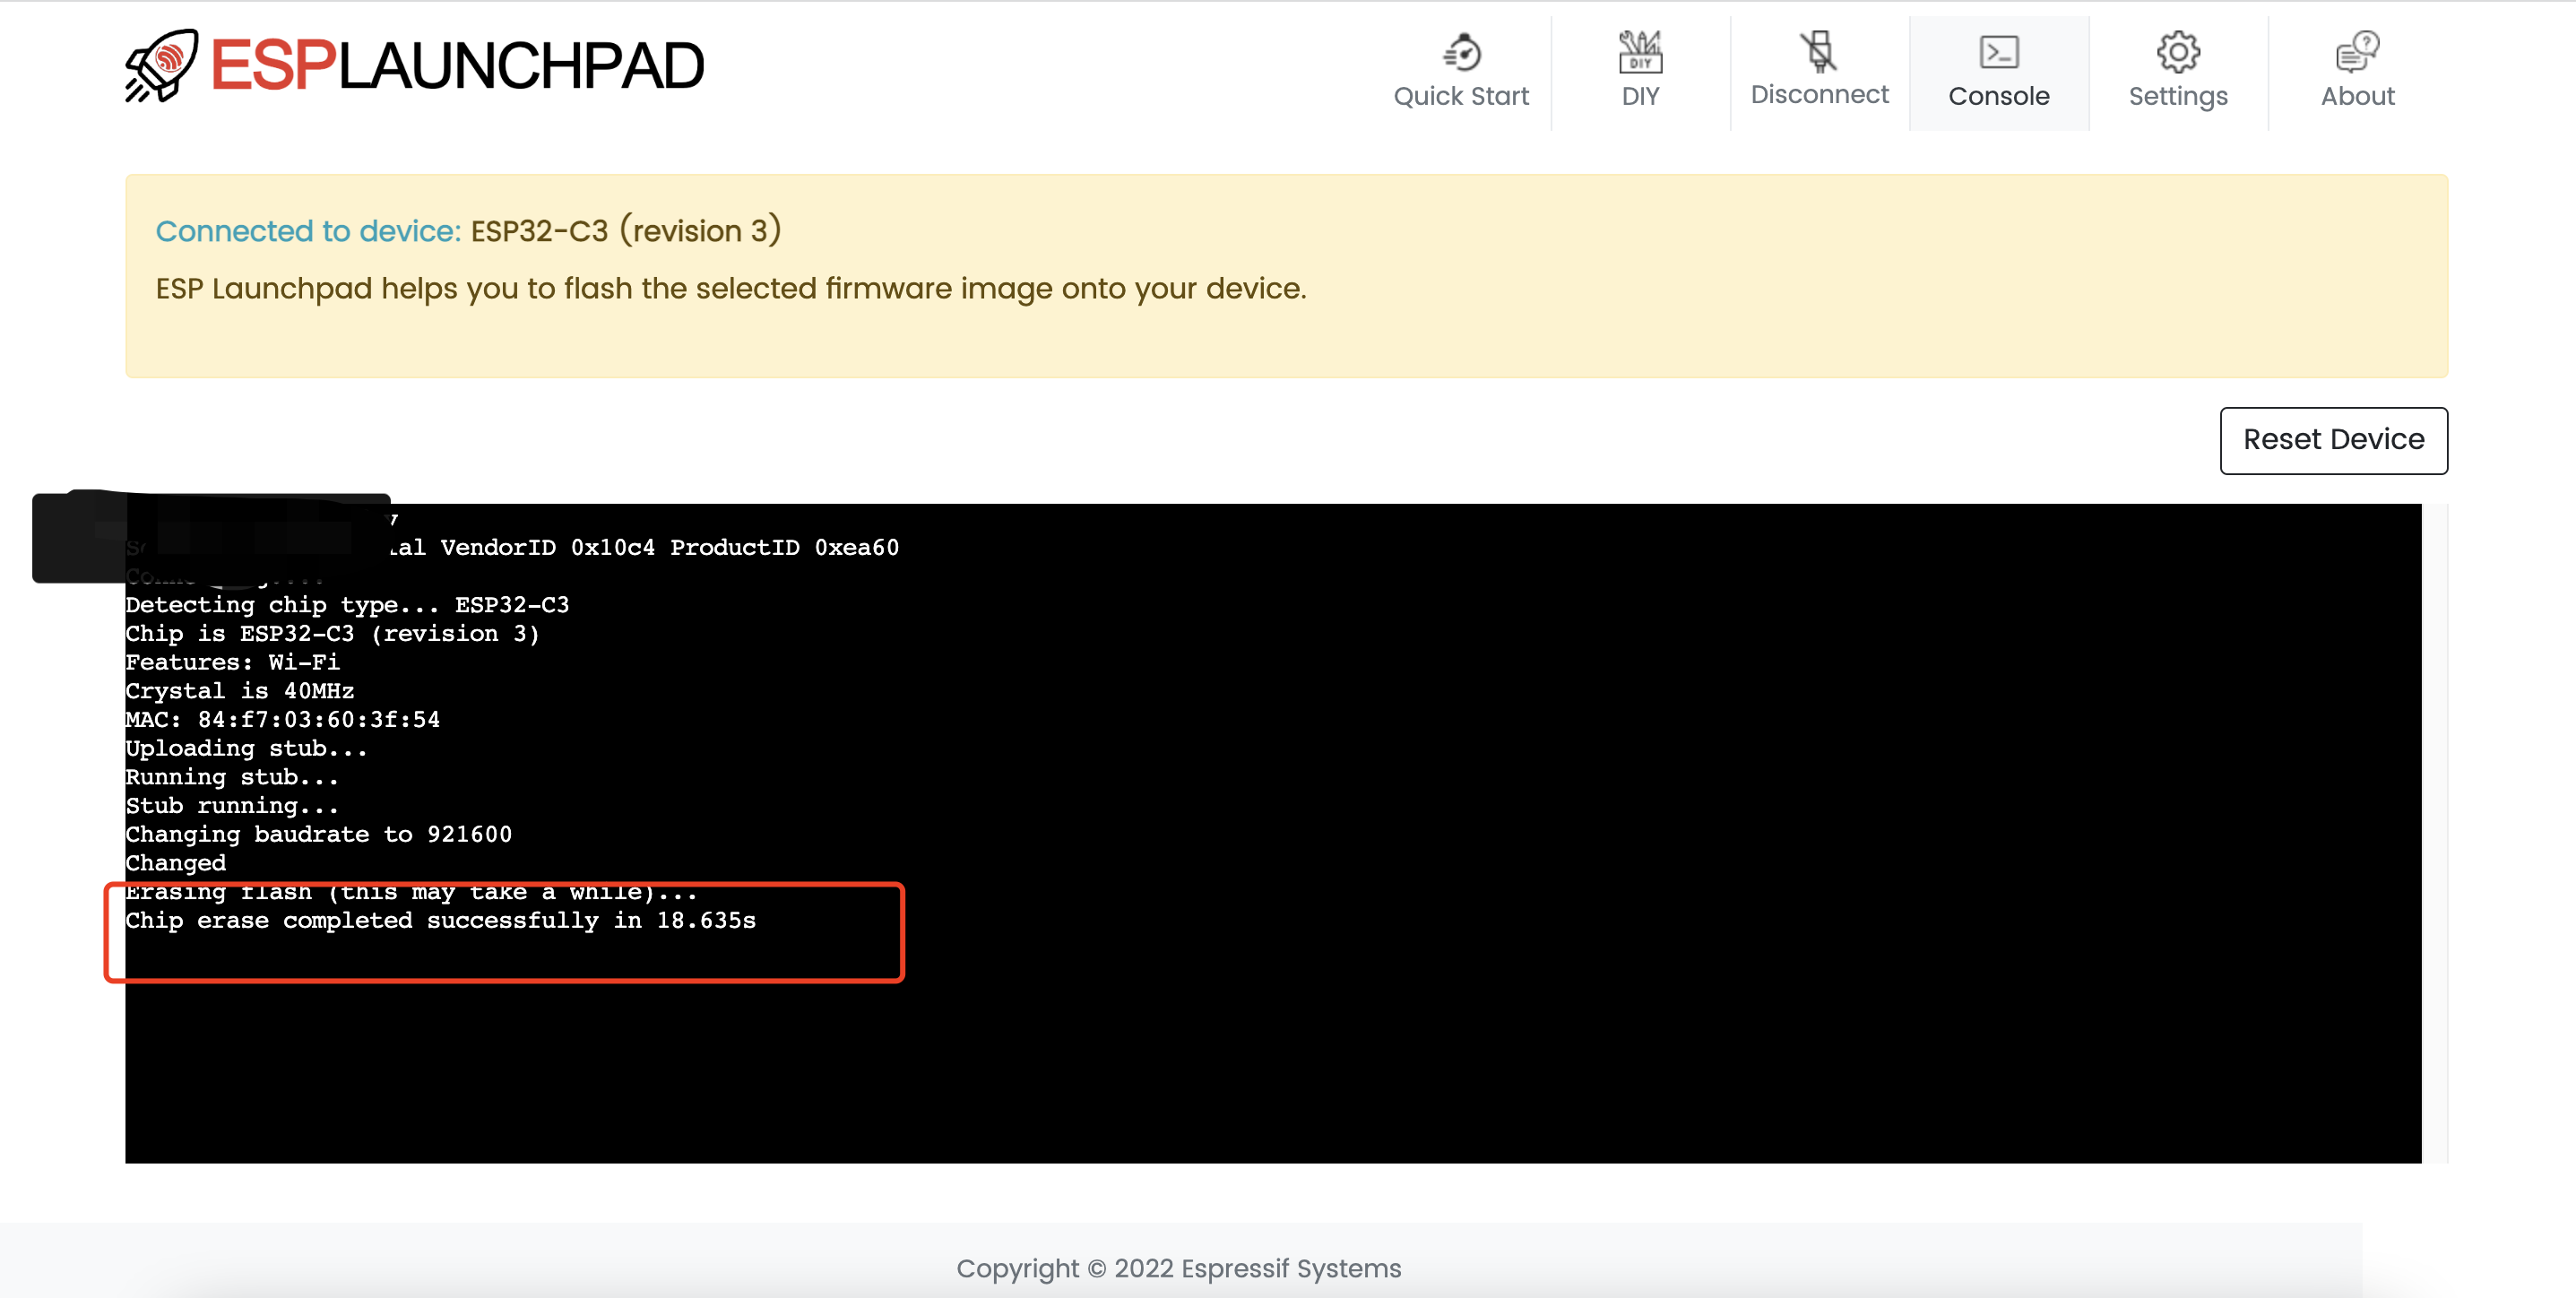Open the Settings text label
The image size is (2576, 1298).
pyautogui.click(x=2177, y=96)
